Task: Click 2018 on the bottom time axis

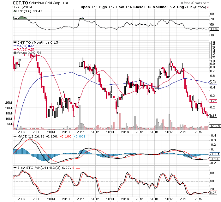Action: 184,199
